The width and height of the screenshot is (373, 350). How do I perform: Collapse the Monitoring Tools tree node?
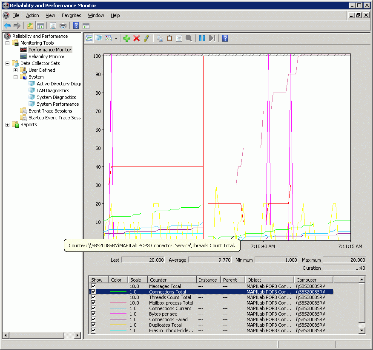7,43
